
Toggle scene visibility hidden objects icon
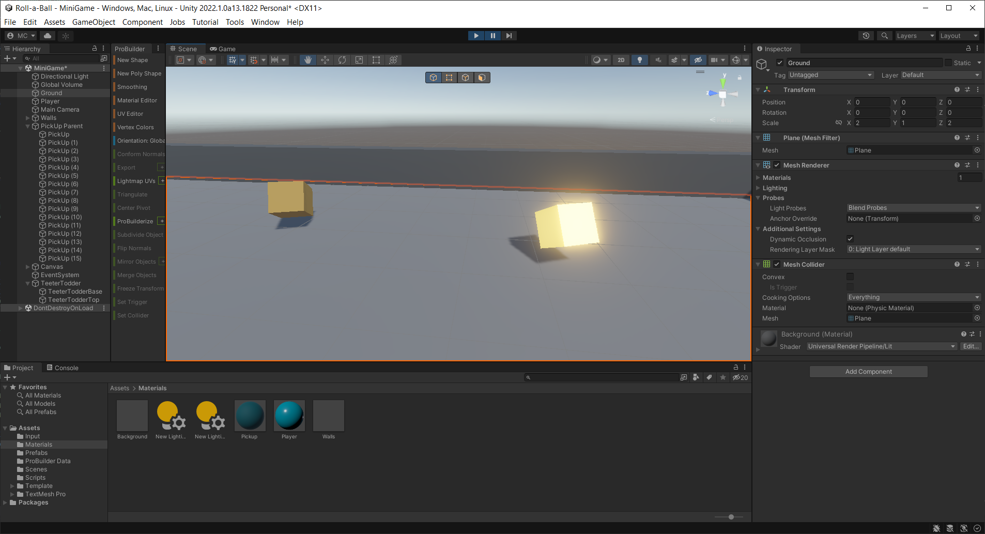pyautogui.click(x=698, y=60)
